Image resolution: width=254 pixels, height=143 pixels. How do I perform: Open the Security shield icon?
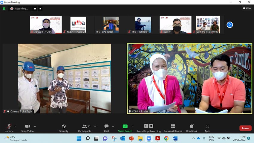click(64, 126)
